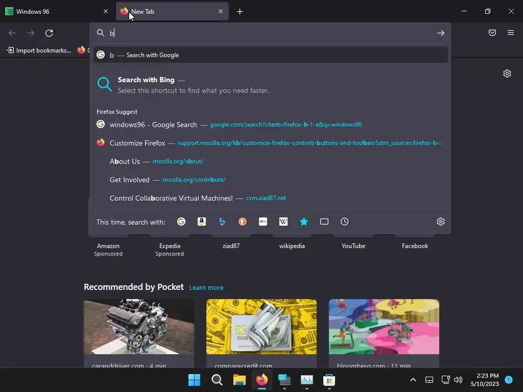The height and width of the screenshot is (392, 523).
Task: Close the New Tab tab
Action: pyautogui.click(x=221, y=11)
